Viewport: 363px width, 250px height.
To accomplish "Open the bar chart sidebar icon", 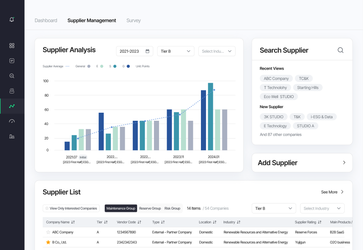I will tap(12, 137).
